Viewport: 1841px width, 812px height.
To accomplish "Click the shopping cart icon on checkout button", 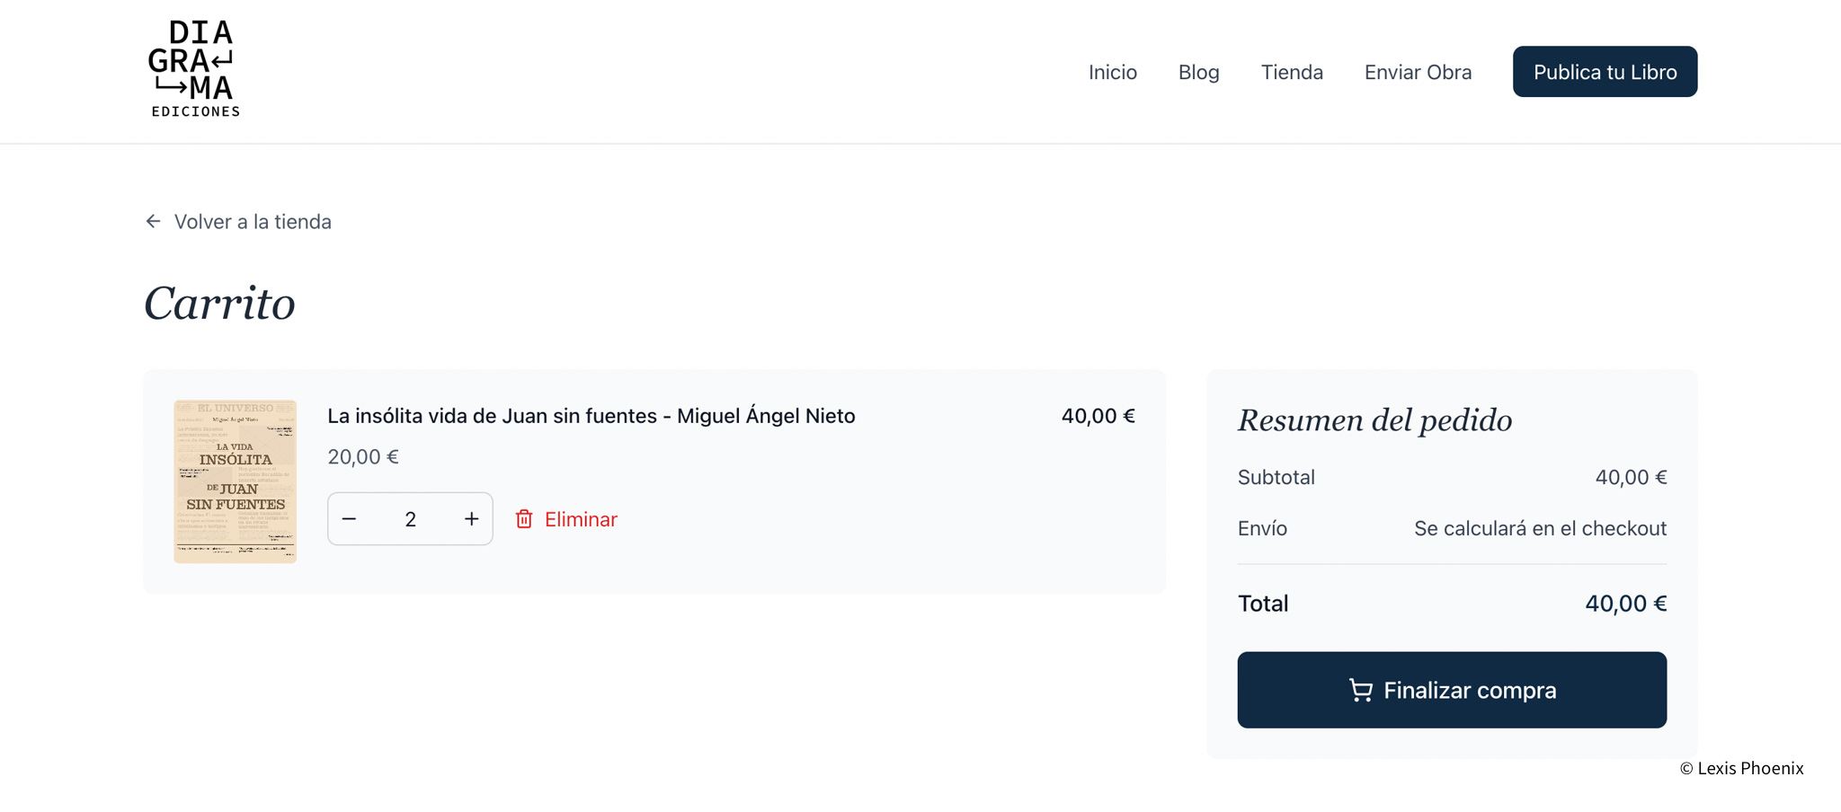I will pos(1360,690).
